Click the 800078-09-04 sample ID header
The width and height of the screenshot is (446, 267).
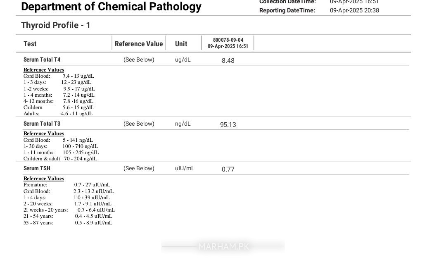point(228,40)
